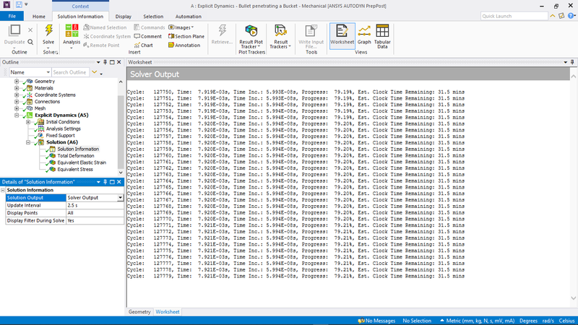
Task: Open the Images dropdown
Action: tap(181, 27)
